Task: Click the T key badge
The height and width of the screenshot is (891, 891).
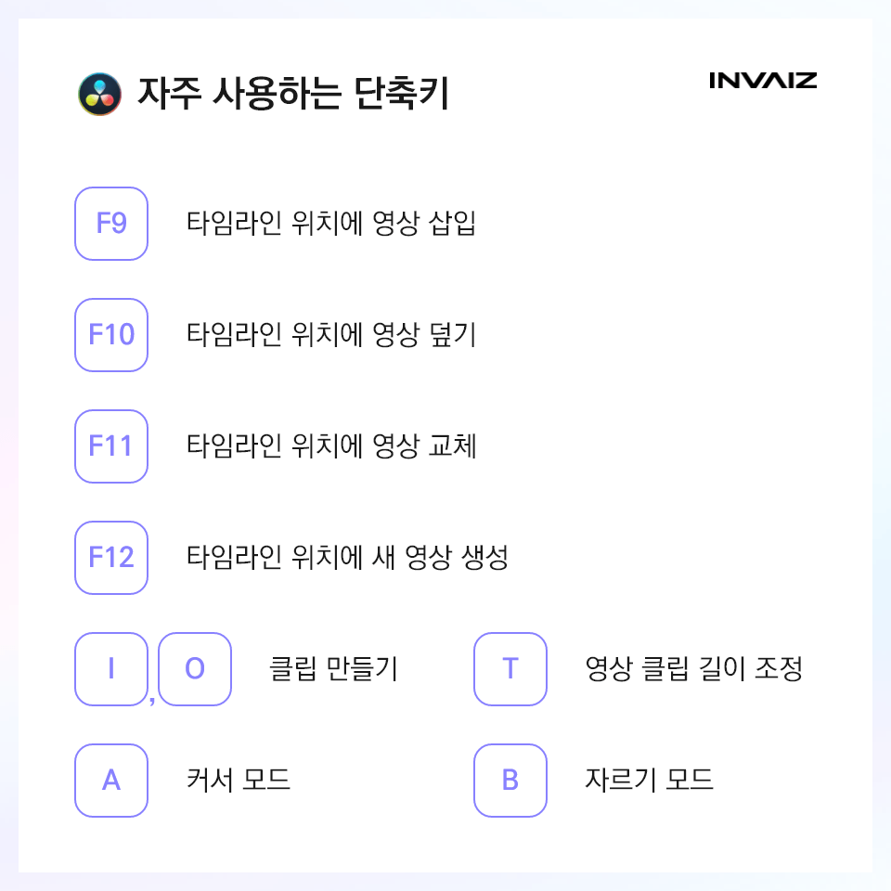Action: (510, 669)
